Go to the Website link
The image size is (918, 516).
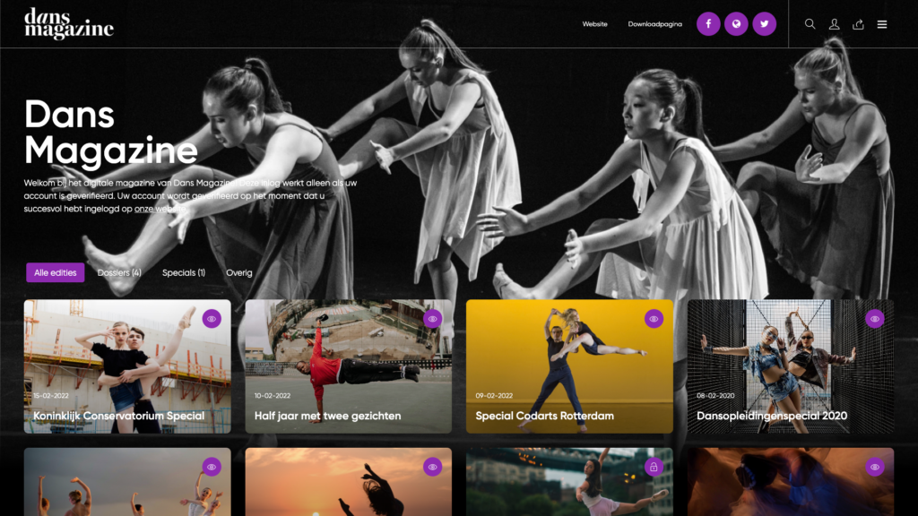point(594,24)
